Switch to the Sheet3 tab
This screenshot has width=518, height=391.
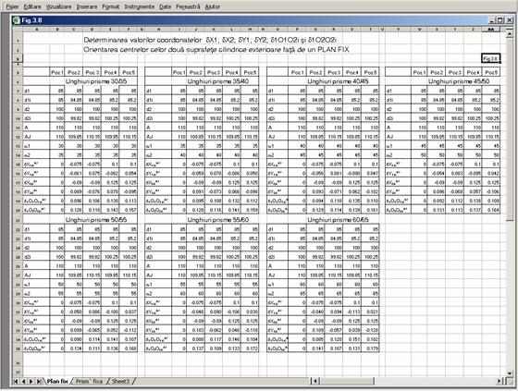(120, 381)
